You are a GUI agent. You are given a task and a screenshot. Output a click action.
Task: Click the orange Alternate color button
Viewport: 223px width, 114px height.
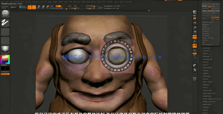pyautogui.click(x=5, y=74)
